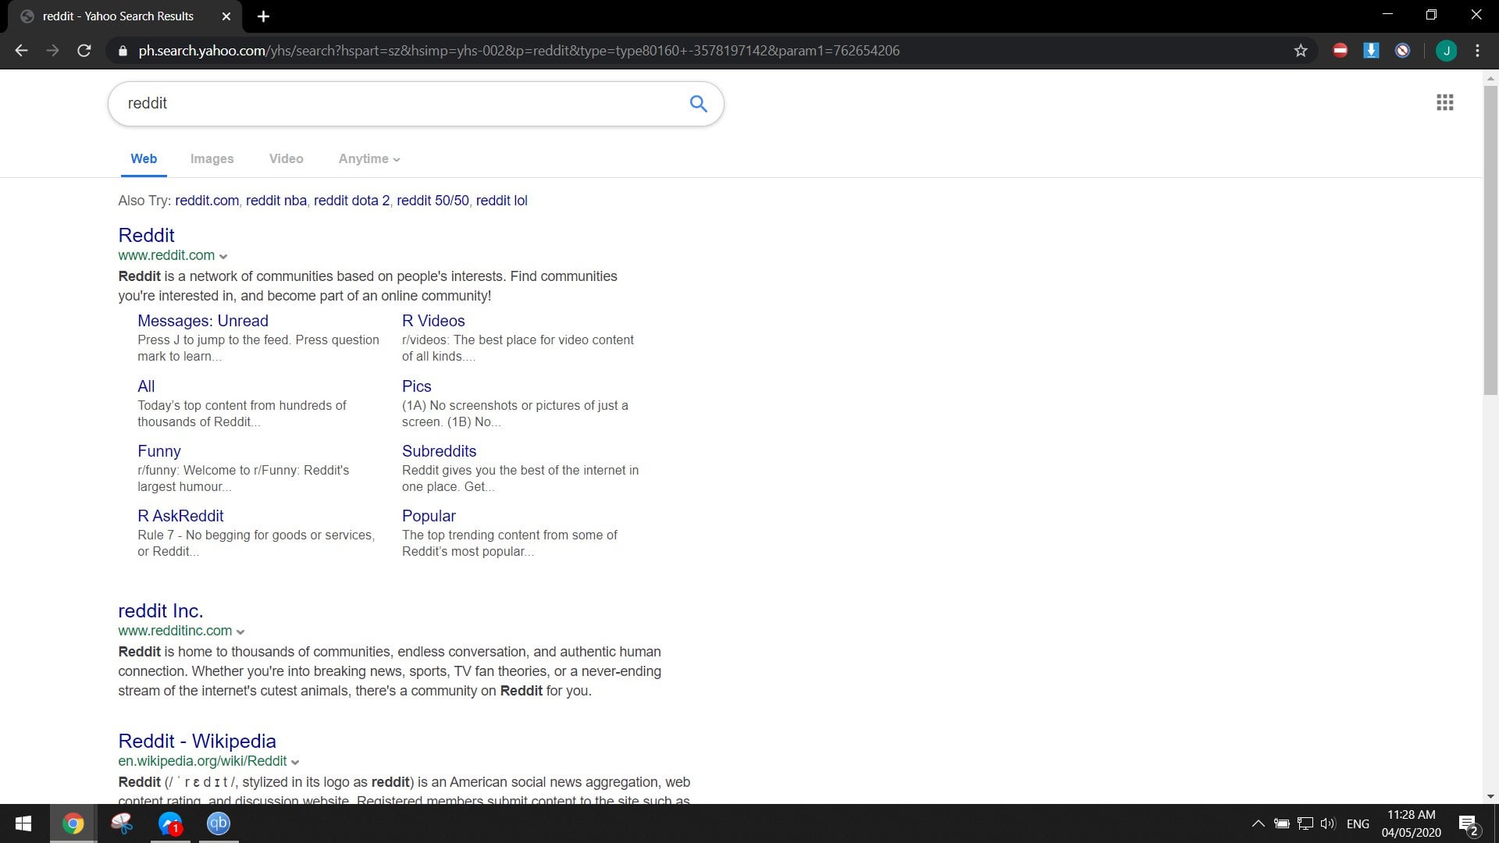Open the Popular sitelink
The height and width of the screenshot is (843, 1499).
coord(429,516)
